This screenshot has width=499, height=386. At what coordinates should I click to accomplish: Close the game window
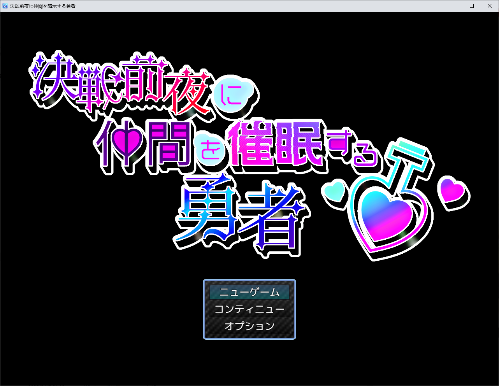coord(490,6)
